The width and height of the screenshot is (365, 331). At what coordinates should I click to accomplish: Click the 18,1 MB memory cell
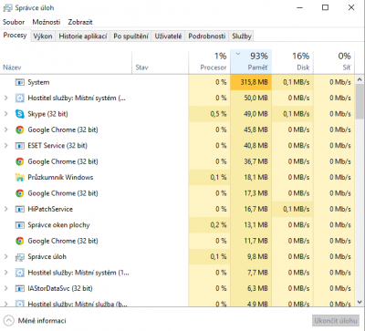(x=251, y=177)
